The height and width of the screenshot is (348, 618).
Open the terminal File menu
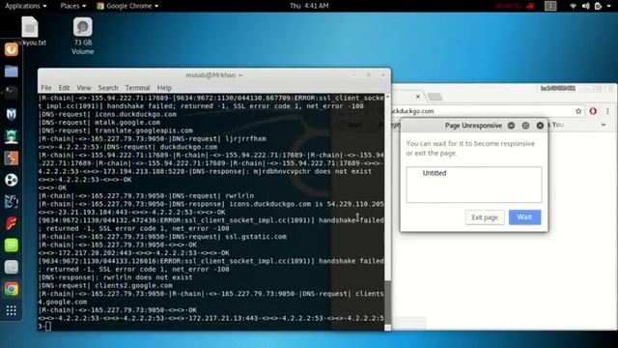coord(46,88)
